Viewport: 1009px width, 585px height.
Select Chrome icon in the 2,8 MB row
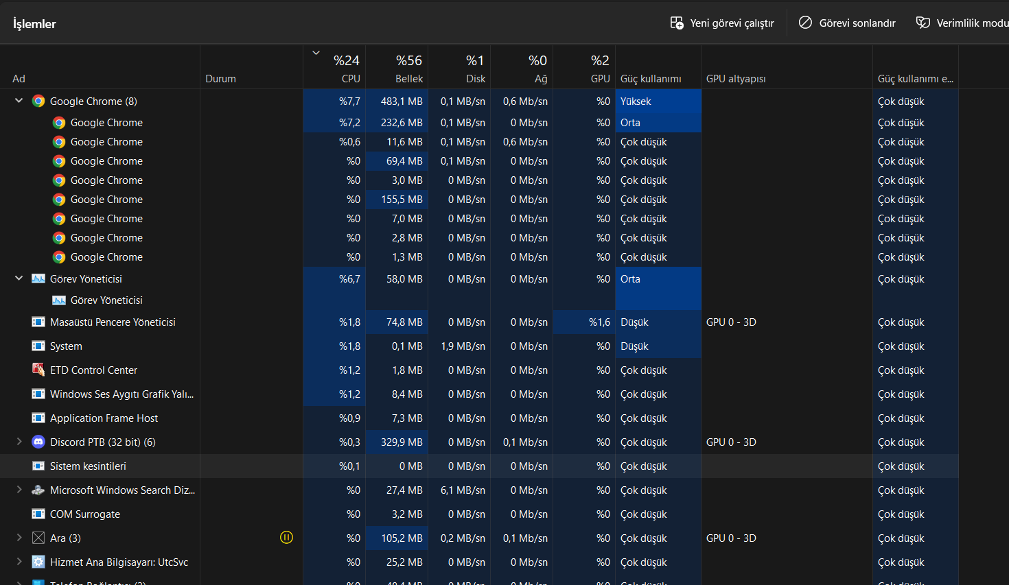pos(59,238)
